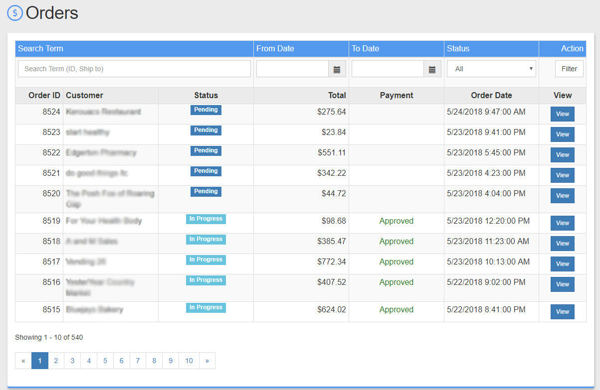Open View for order 8516
This screenshot has height=390, width=600.
click(x=562, y=284)
